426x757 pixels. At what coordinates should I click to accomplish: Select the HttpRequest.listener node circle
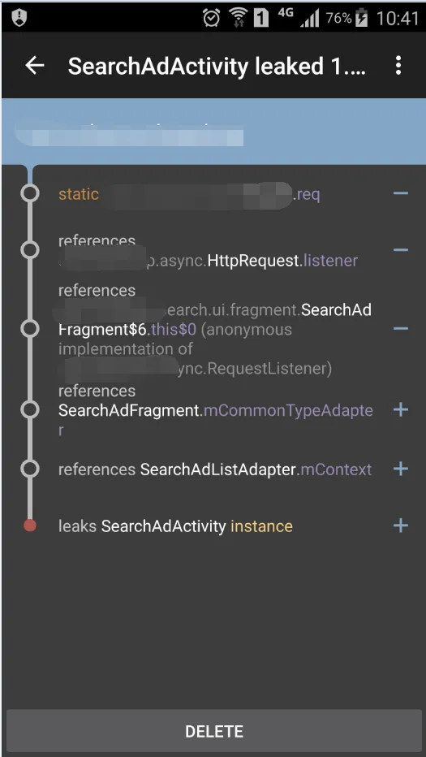tap(30, 250)
